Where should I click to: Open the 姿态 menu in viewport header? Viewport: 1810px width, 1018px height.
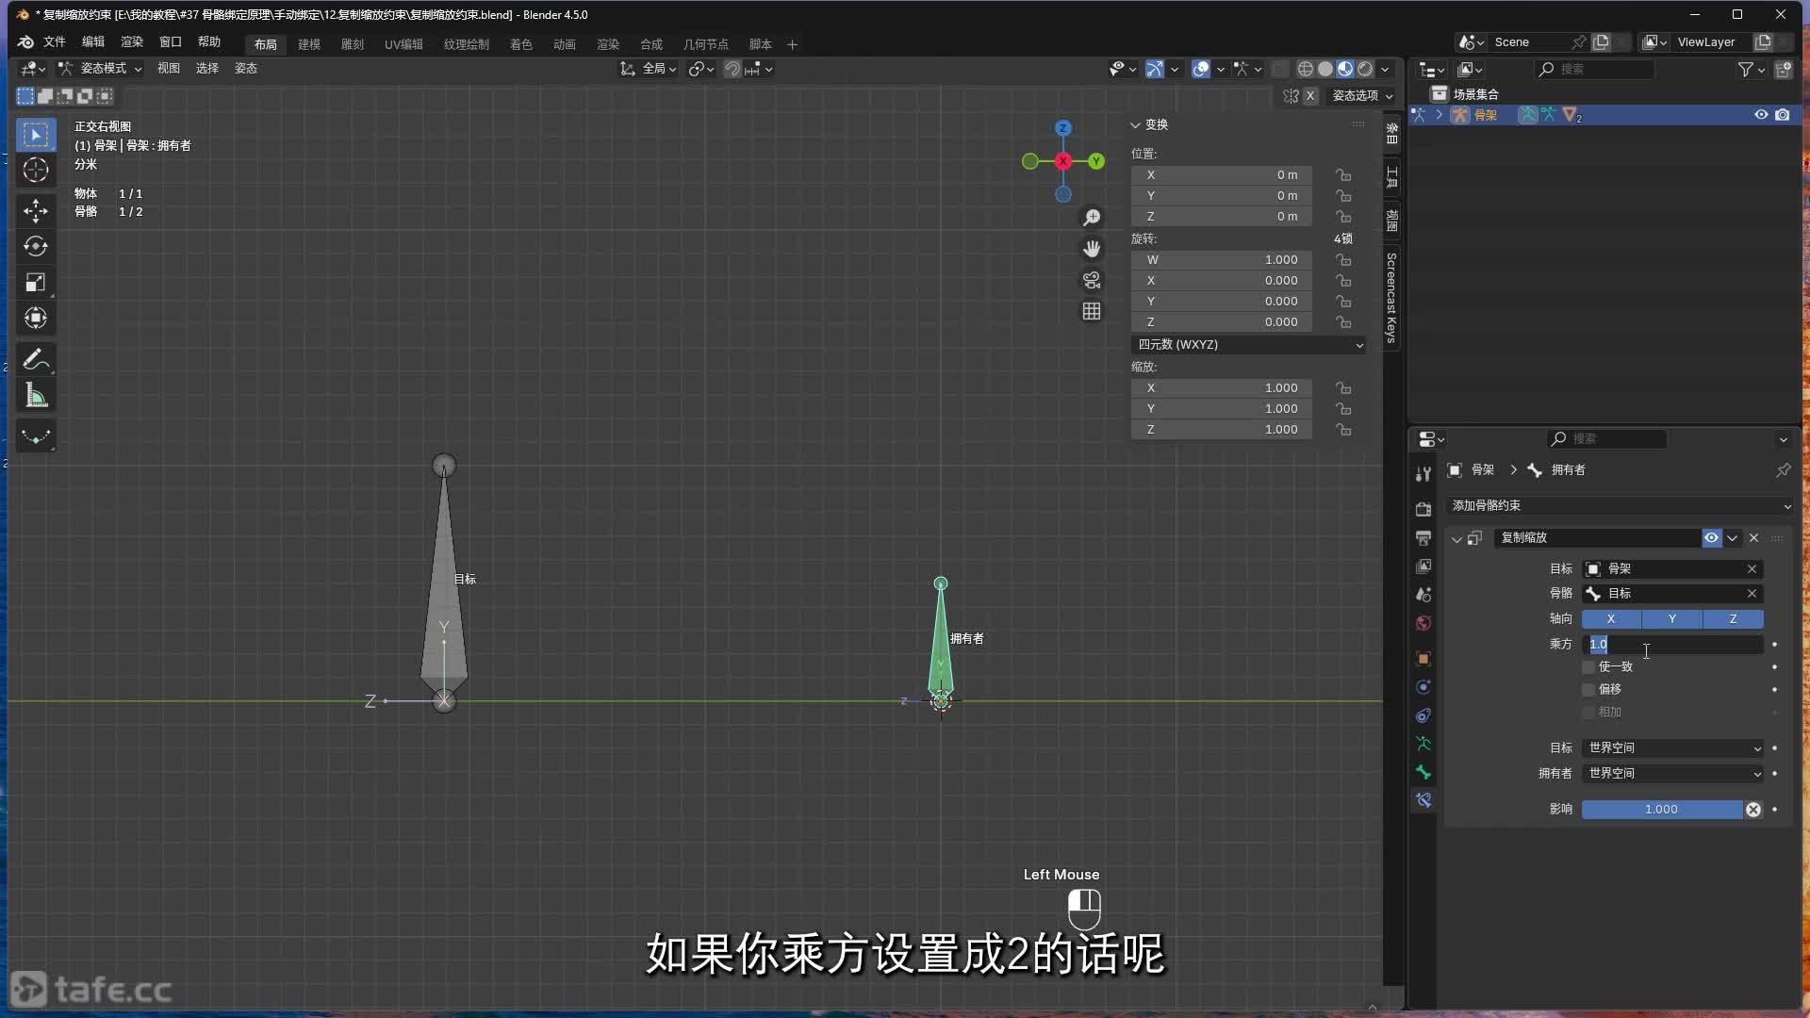[x=246, y=69]
